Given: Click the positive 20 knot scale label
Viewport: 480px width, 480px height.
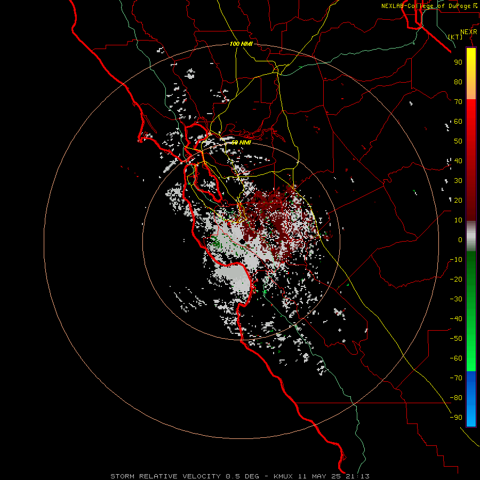Looking at the screenshot, I should pyautogui.click(x=458, y=201).
